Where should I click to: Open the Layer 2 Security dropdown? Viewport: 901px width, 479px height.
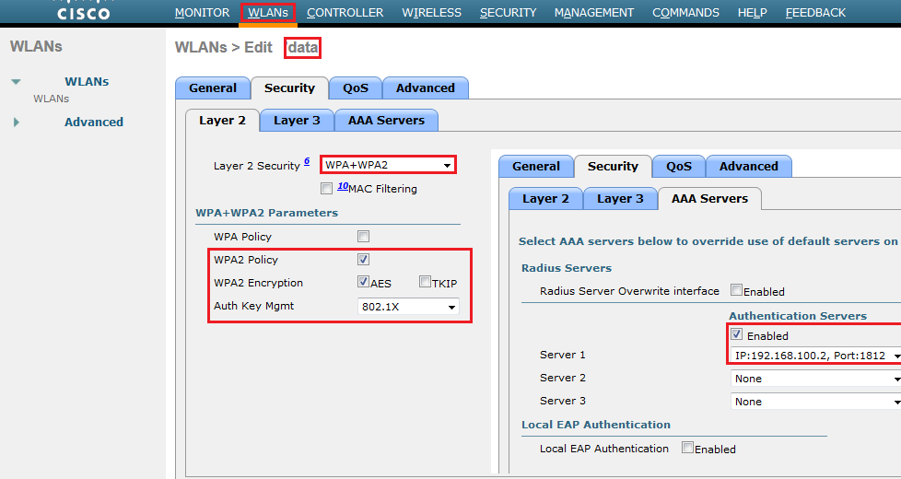[x=388, y=165]
